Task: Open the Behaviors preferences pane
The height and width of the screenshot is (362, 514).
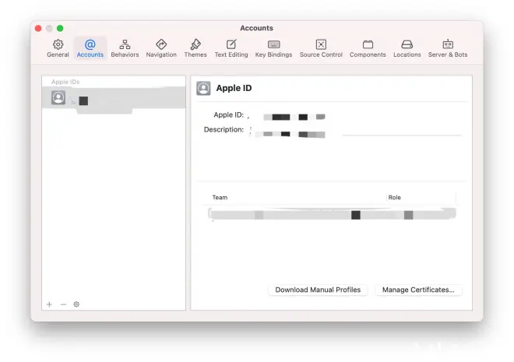Action: tap(125, 48)
